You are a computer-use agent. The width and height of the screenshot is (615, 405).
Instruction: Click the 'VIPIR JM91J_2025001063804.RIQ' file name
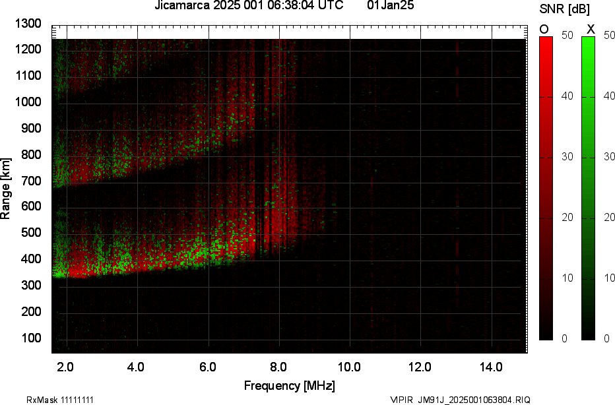click(460, 400)
